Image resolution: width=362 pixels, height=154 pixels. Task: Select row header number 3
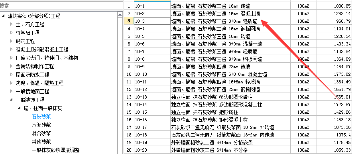(129, 21)
